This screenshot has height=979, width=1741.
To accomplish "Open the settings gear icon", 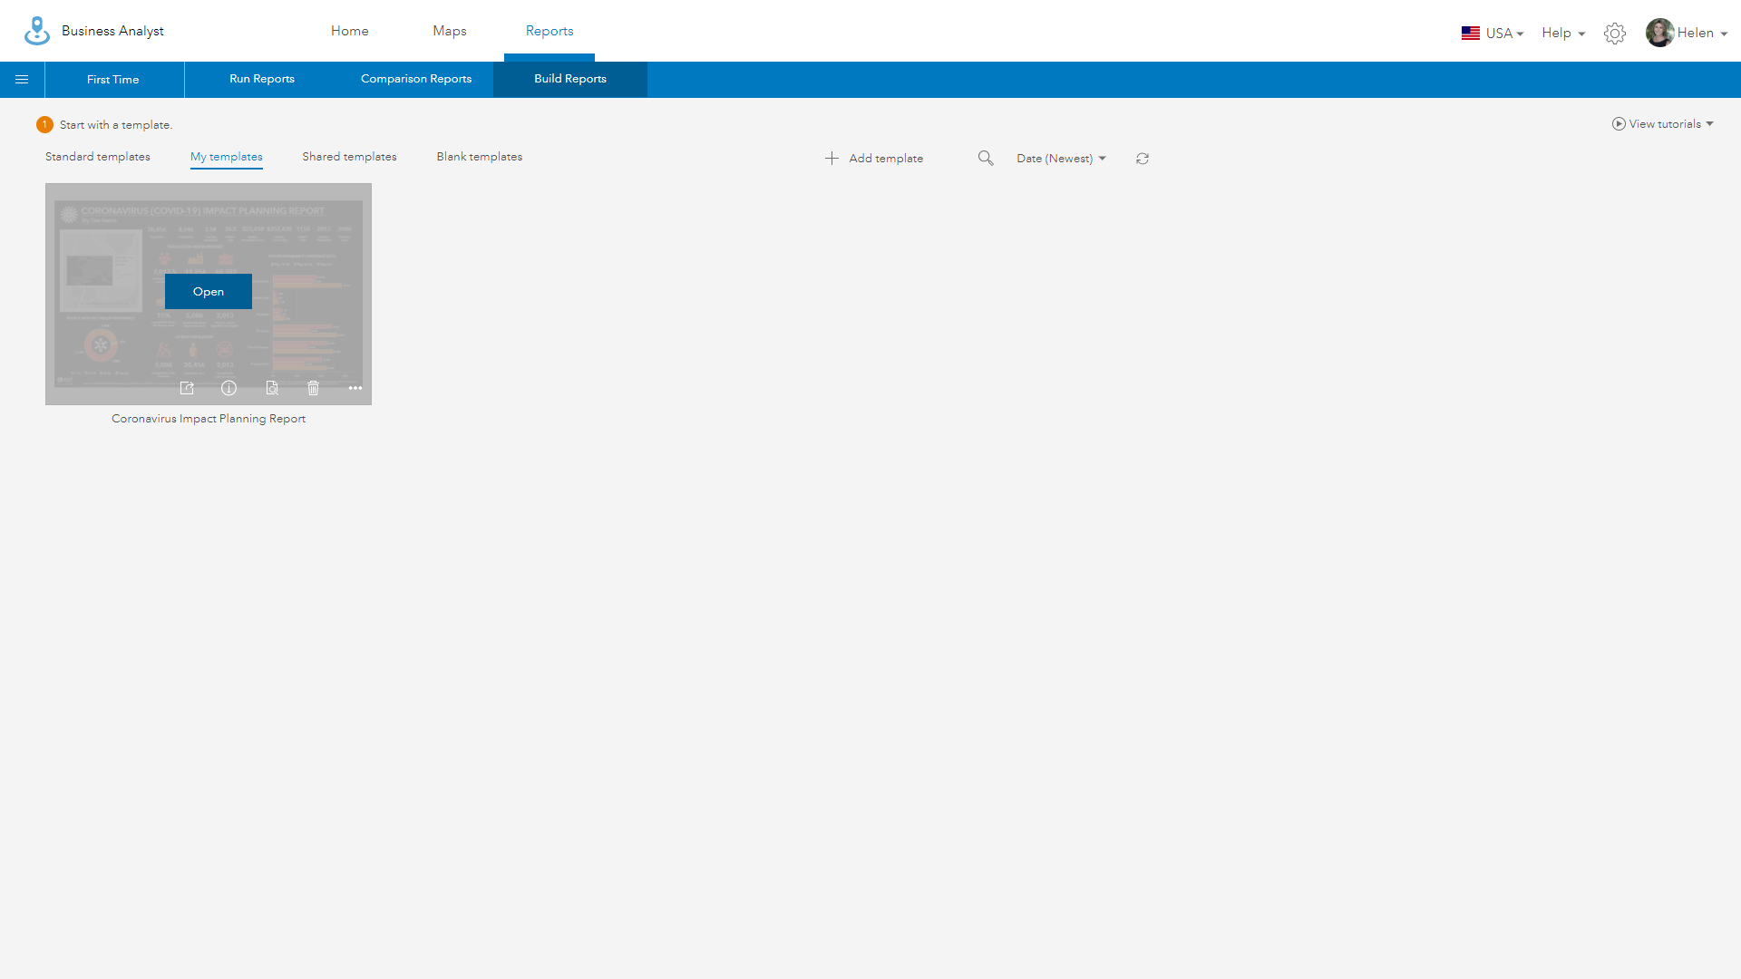I will pyautogui.click(x=1615, y=33).
